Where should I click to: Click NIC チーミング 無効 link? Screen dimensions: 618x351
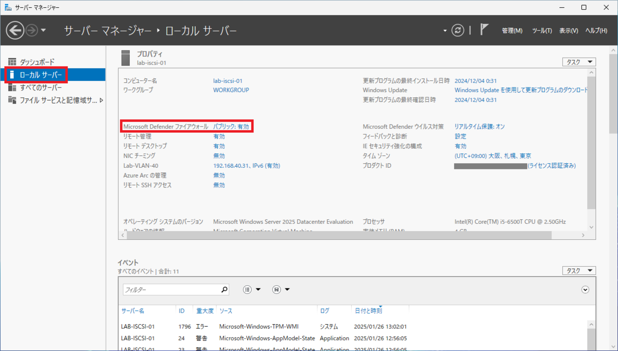point(219,155)
